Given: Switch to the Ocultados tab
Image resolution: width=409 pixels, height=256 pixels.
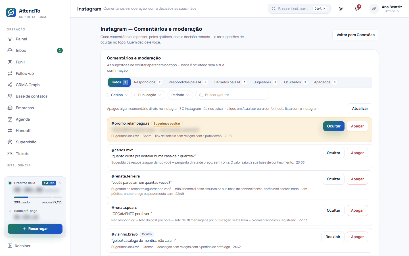Looking at the screenshot, I should click(296, 82).
